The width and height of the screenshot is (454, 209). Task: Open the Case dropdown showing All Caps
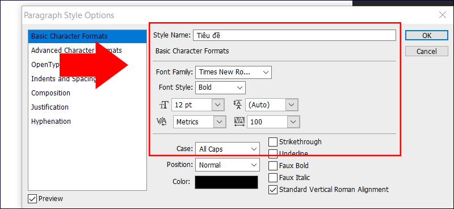[228, 149]
